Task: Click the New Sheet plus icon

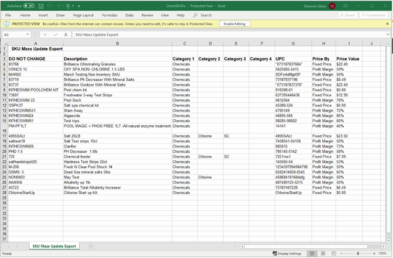Action: coord(91,246)
